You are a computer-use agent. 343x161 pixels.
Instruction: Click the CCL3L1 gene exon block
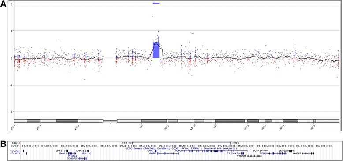click(x=24, y=151)
